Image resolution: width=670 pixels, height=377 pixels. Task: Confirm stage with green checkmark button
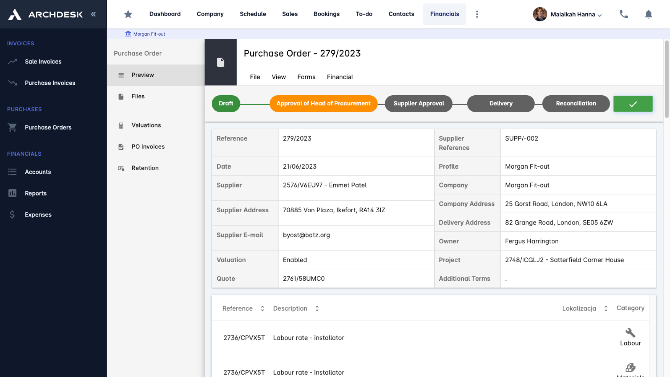tap(633, 104)
